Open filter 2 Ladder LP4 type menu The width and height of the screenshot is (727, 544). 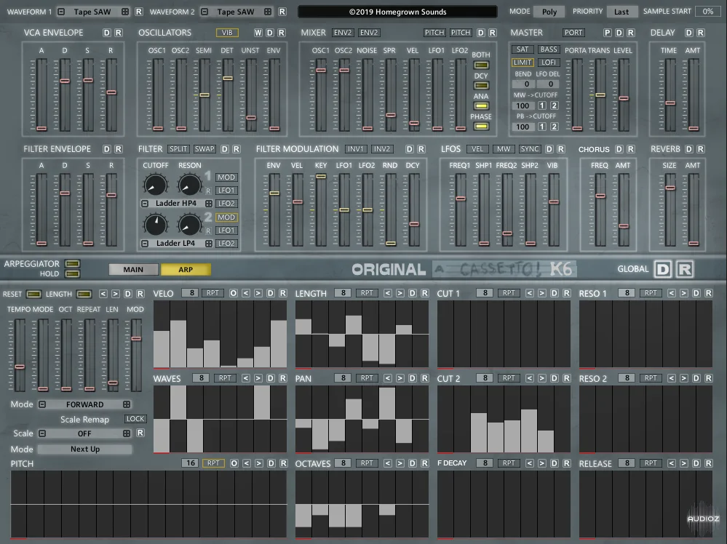(x=176, y=243)
